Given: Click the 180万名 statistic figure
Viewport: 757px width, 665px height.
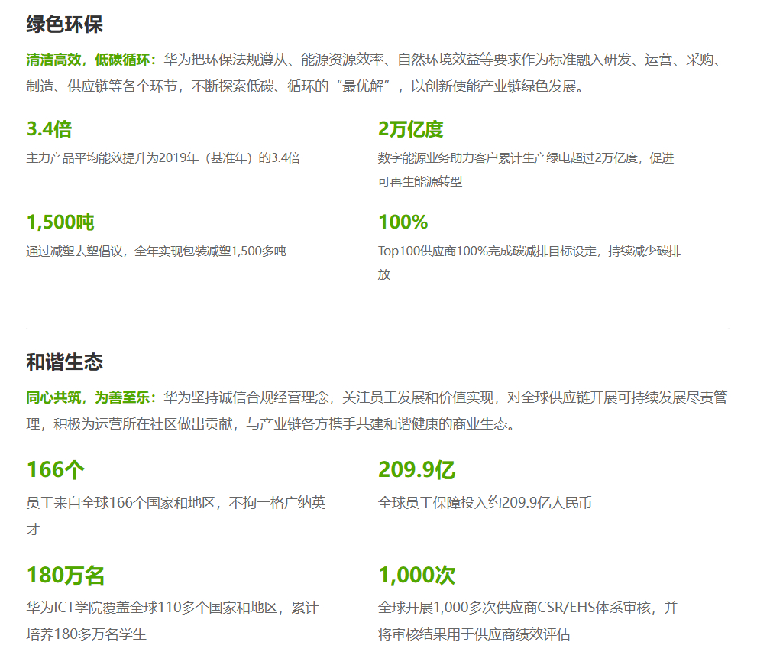Looking at the screenshot, I should point(65,575).
